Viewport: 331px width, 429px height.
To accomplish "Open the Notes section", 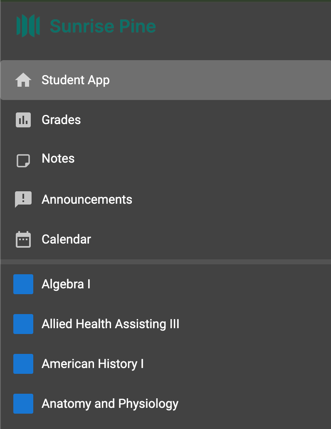I will click(58, 158).
